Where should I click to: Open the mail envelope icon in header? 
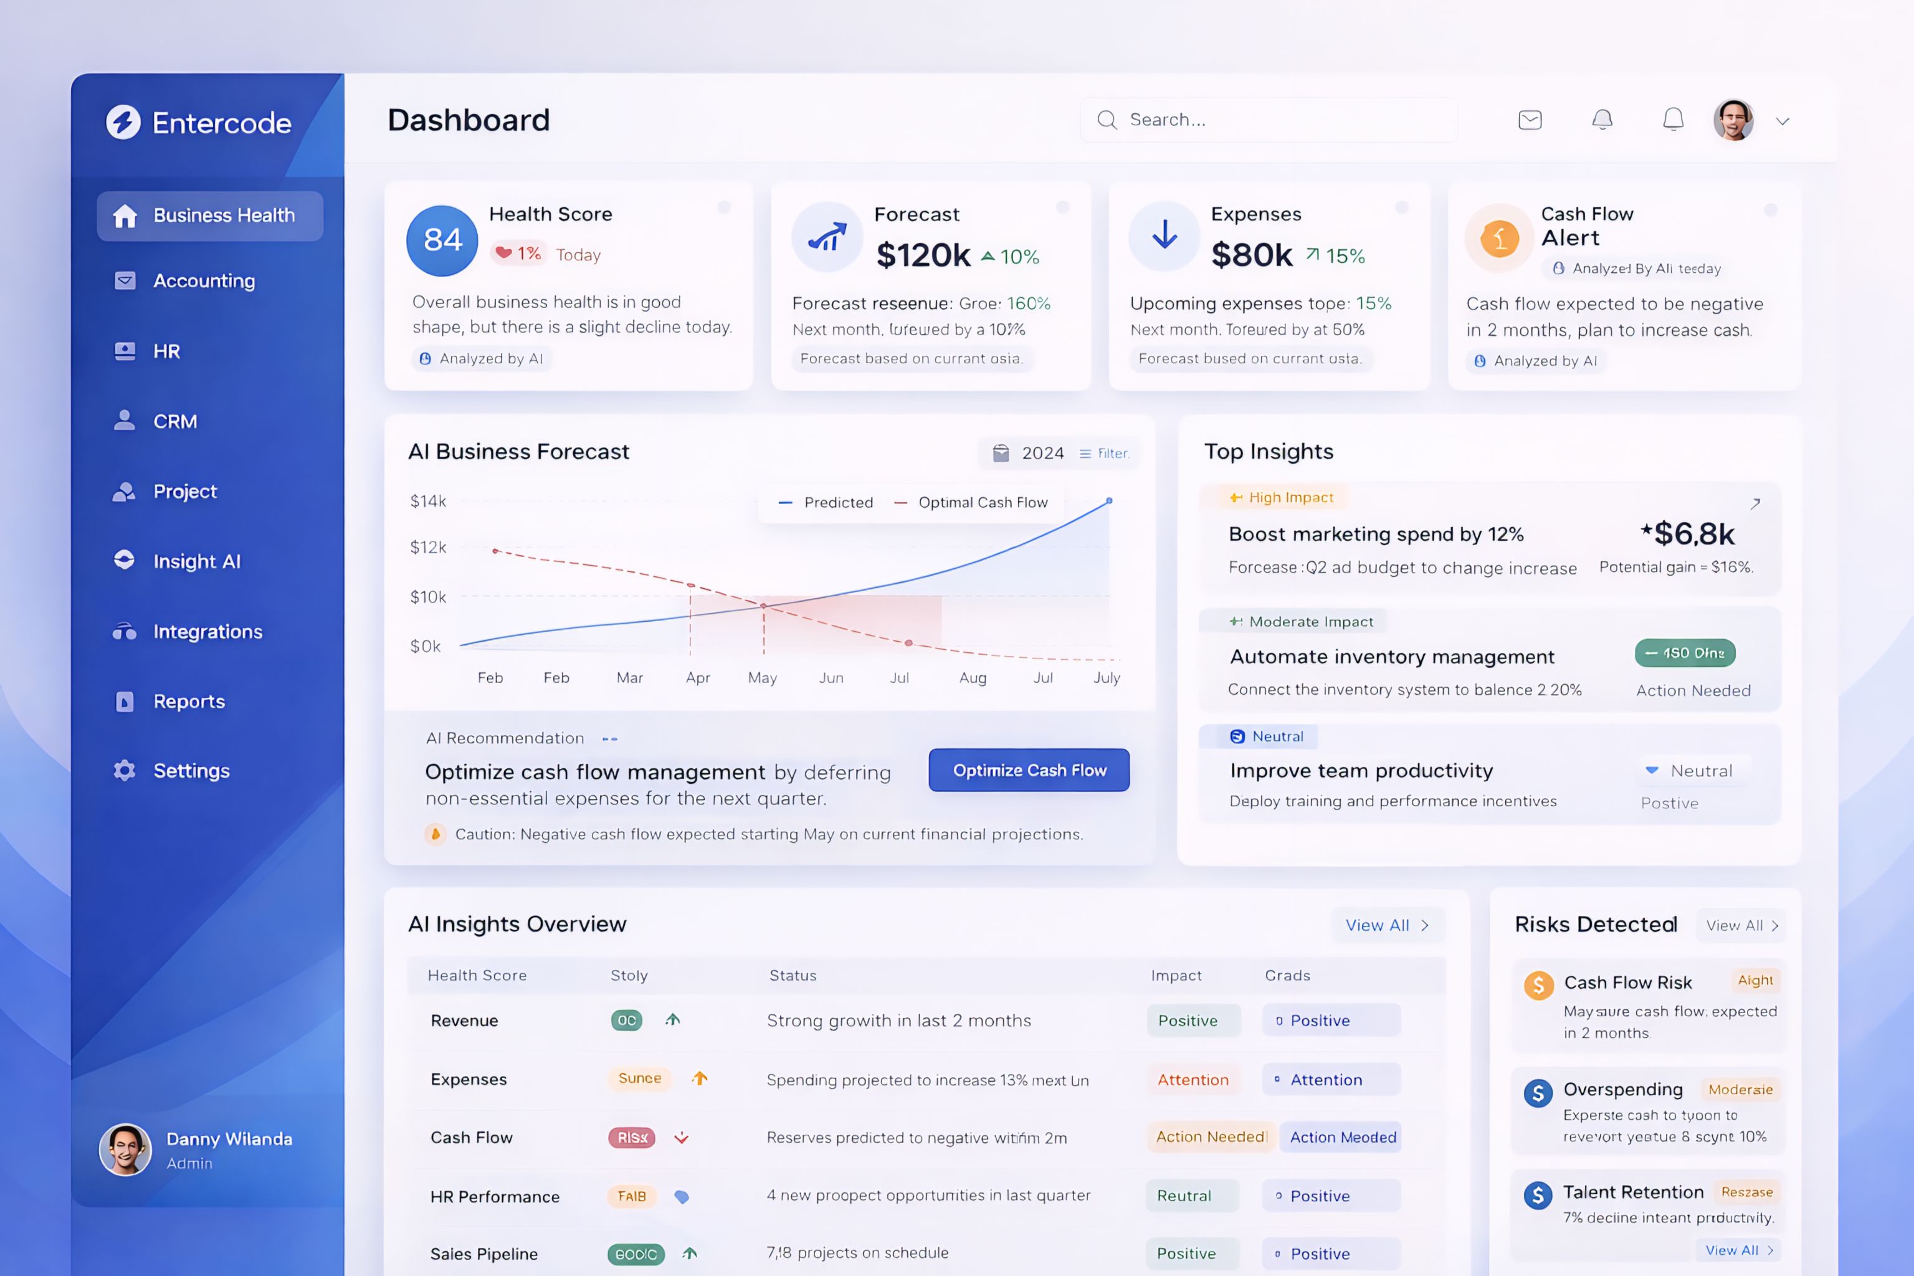click(1530, 120)
